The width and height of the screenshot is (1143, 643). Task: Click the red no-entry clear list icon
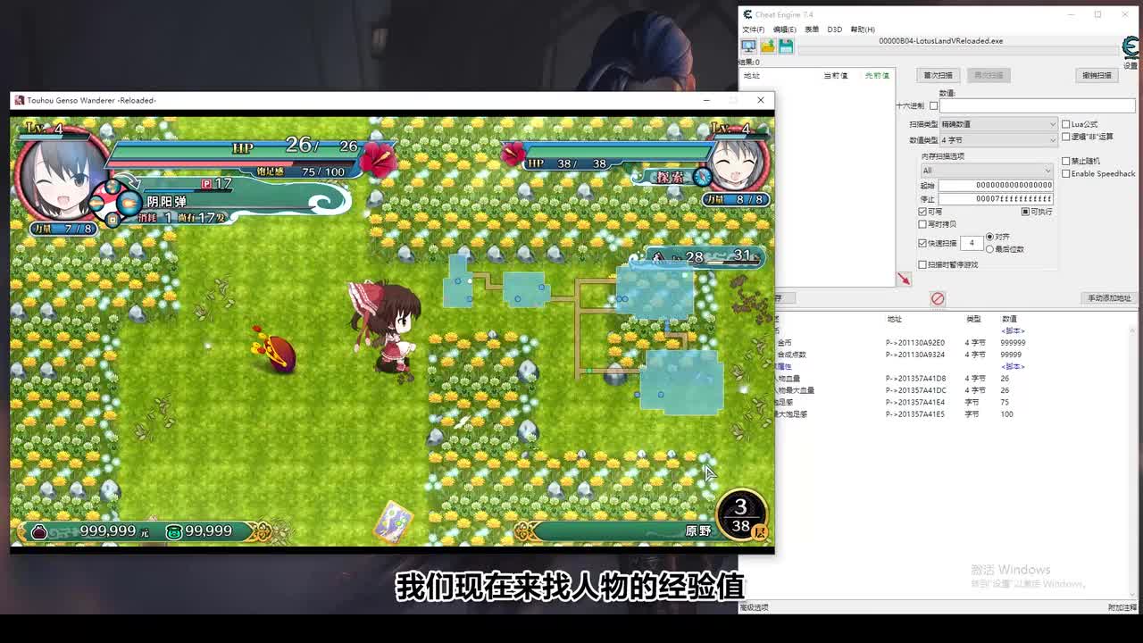pyautogui.click(x=938, y=298)
